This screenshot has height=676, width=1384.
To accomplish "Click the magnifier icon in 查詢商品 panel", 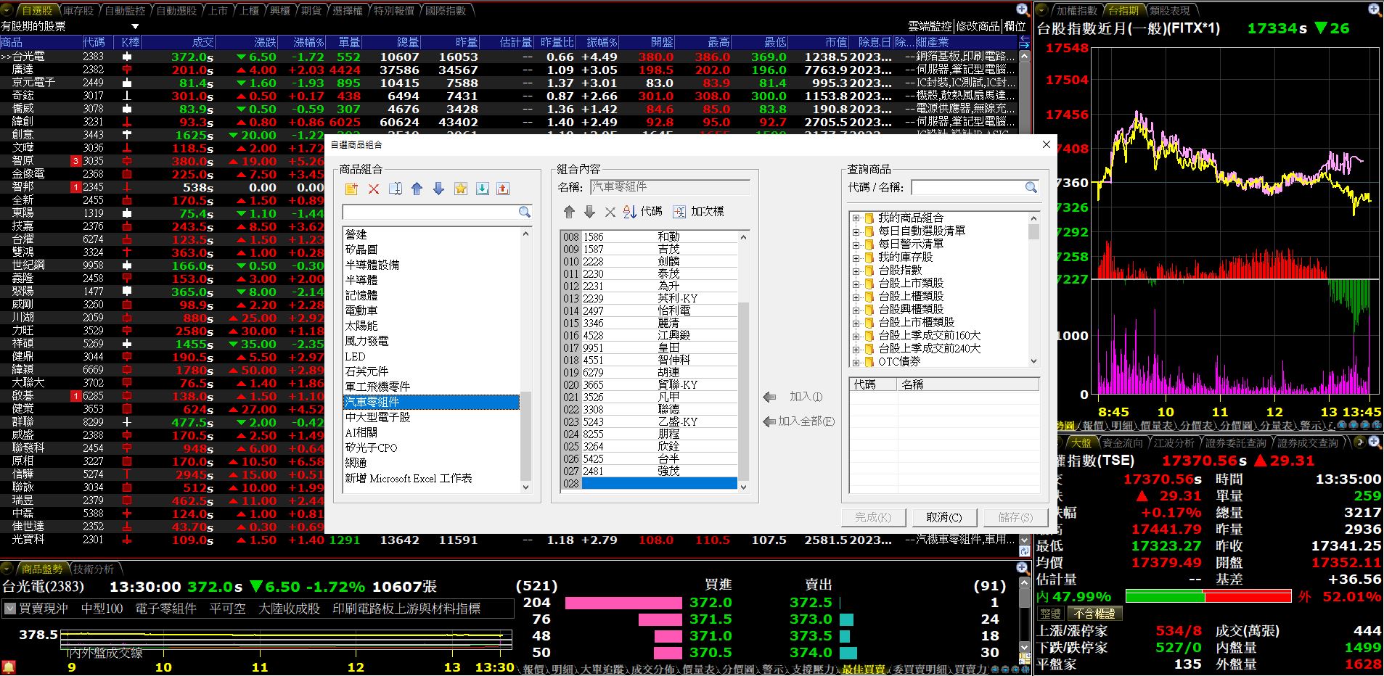I will tap(1031, 187).
